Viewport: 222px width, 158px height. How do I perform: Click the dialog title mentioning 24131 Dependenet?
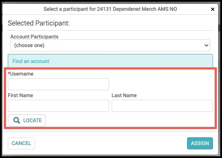pyautogui.click(x=110, y=9)
